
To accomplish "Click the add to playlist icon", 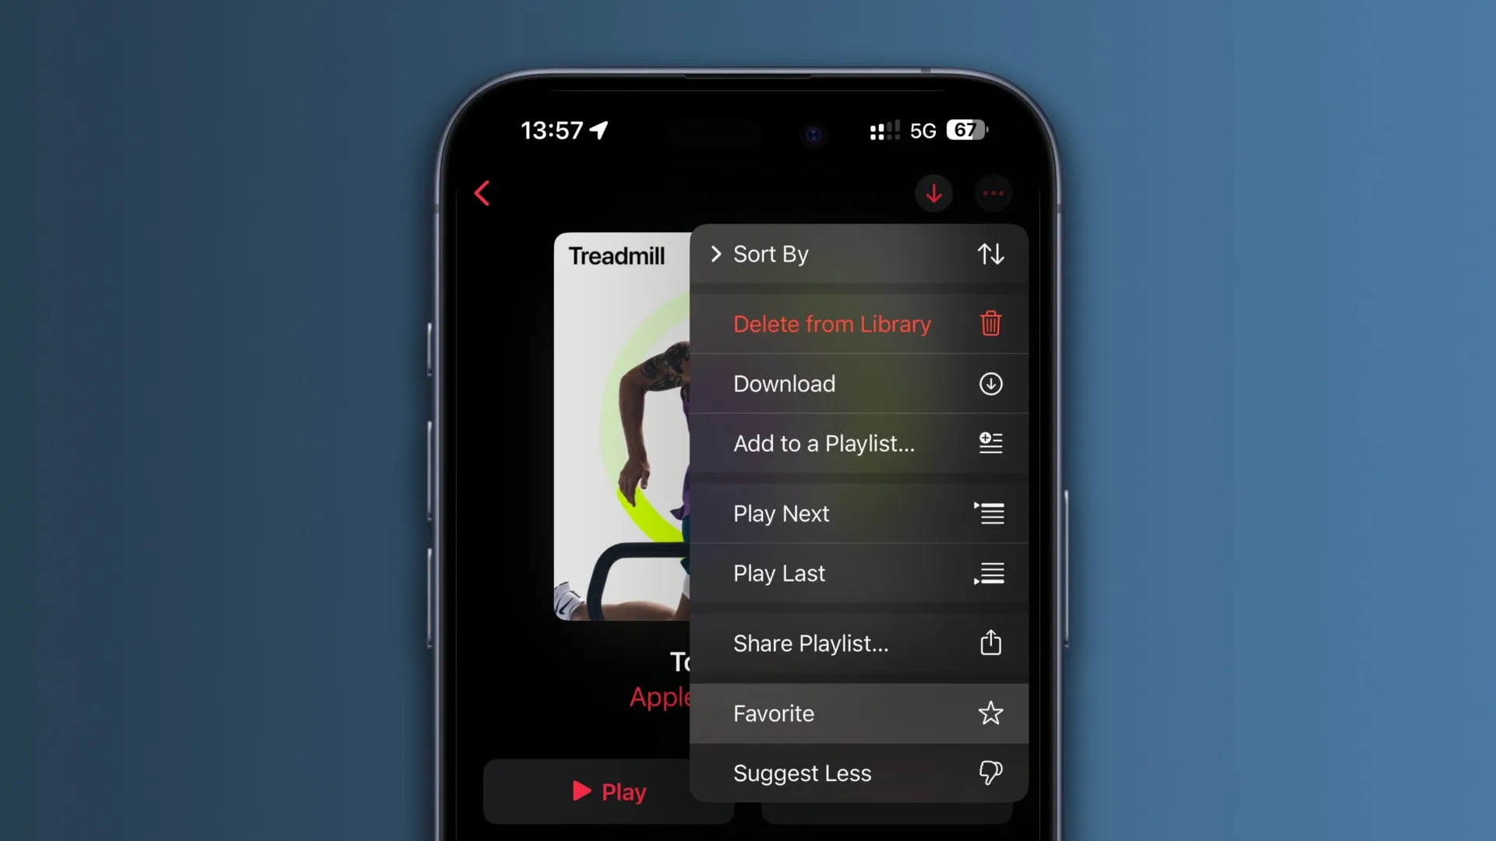I will tap(990, 442).
